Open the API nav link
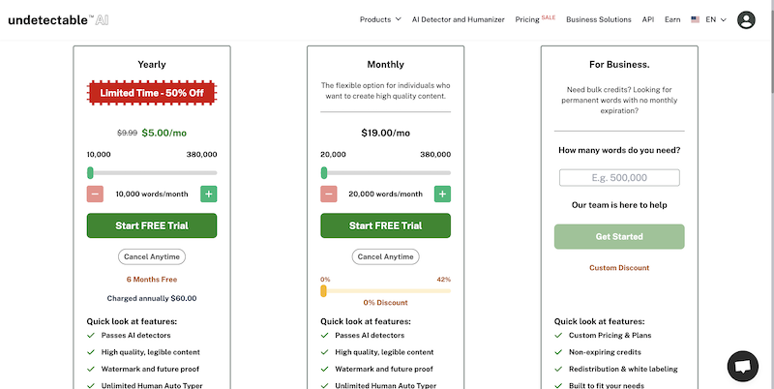Viewport: 774px width, 389px height. click(x=648, y=19)
